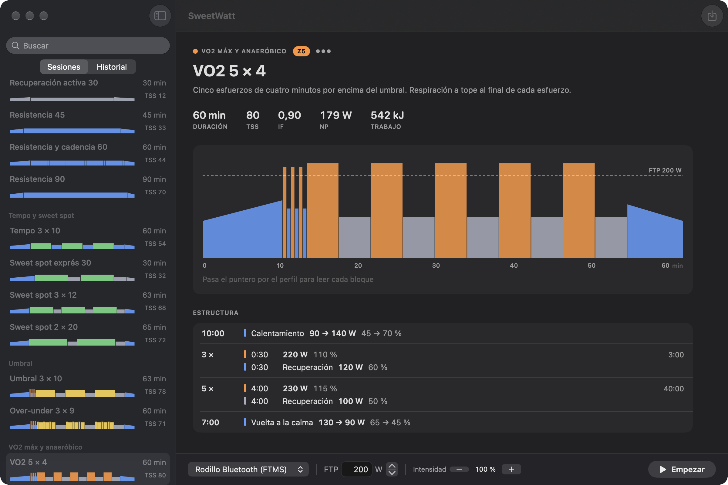Viewport: 728px width, 485px height.
Task: Open the Over-under 3 × 9 session
Action: click(88, 417)
